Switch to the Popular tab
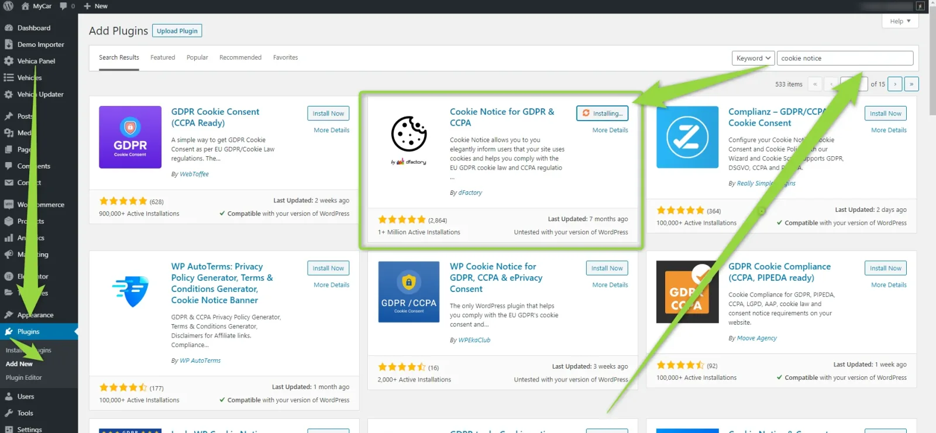Viewport: 936px width, 433px height. click(197, 57)
